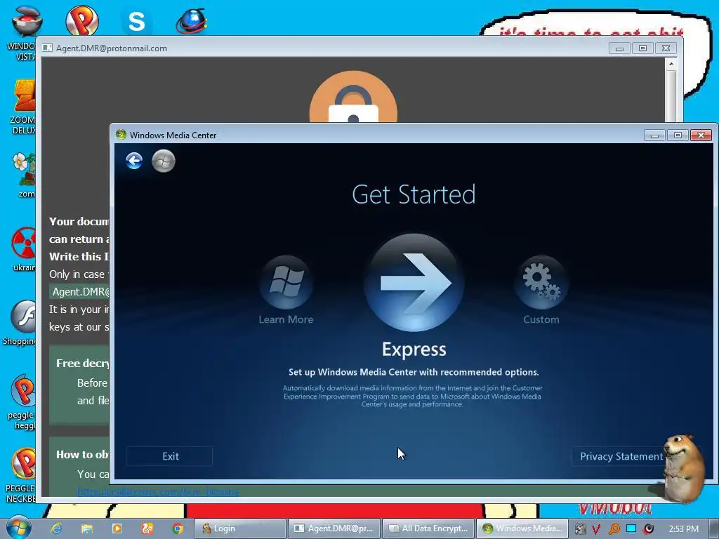Launch Windows Media Player from taskbar
The width and height of the screenshot is (719, 539).
[x=117, y=528]
